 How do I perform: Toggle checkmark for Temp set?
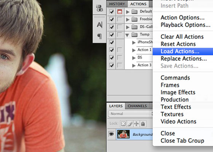pos(111,35)
